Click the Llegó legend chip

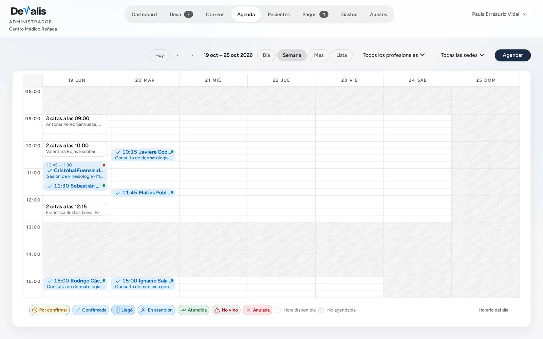(x=124, y=310)
